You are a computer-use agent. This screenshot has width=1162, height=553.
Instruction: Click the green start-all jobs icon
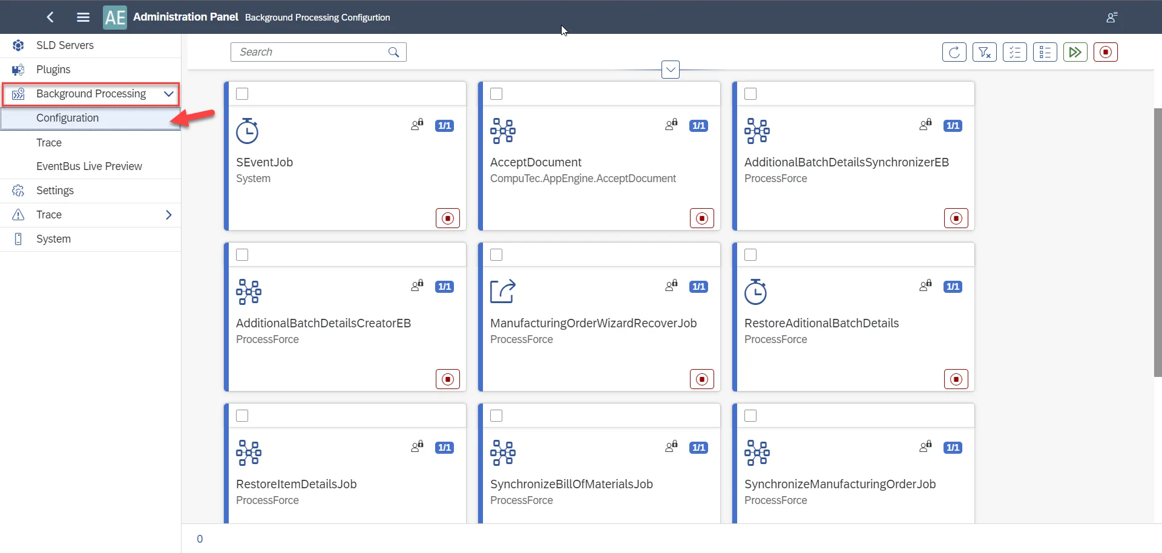pos(1075,53)
